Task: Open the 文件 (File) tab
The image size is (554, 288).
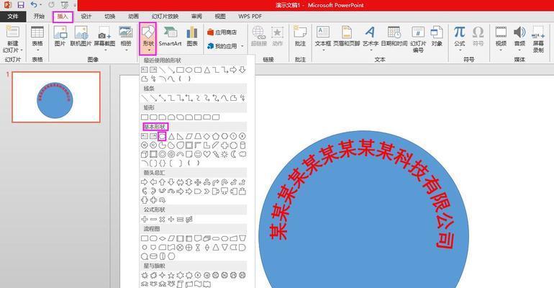Action: [x=13, y=17]
